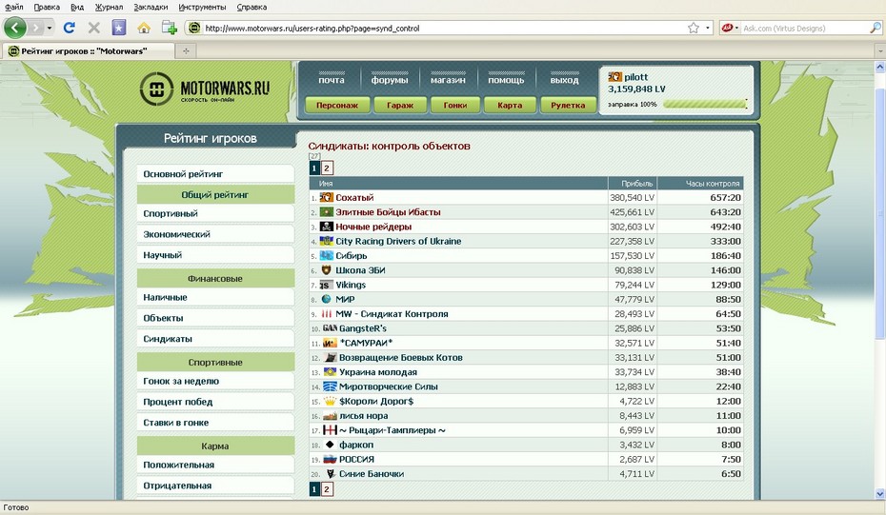Open the search engine selector dropdown

pyautogui.click(x=730, y=28)
